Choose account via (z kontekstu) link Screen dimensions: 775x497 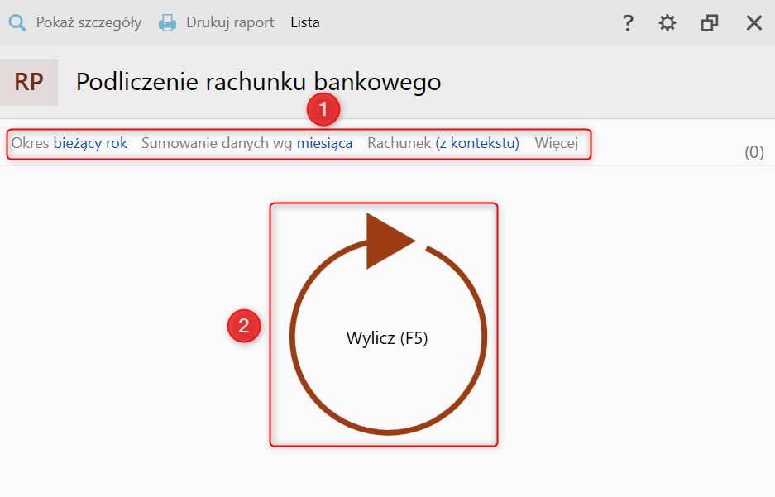pos(477,143)
